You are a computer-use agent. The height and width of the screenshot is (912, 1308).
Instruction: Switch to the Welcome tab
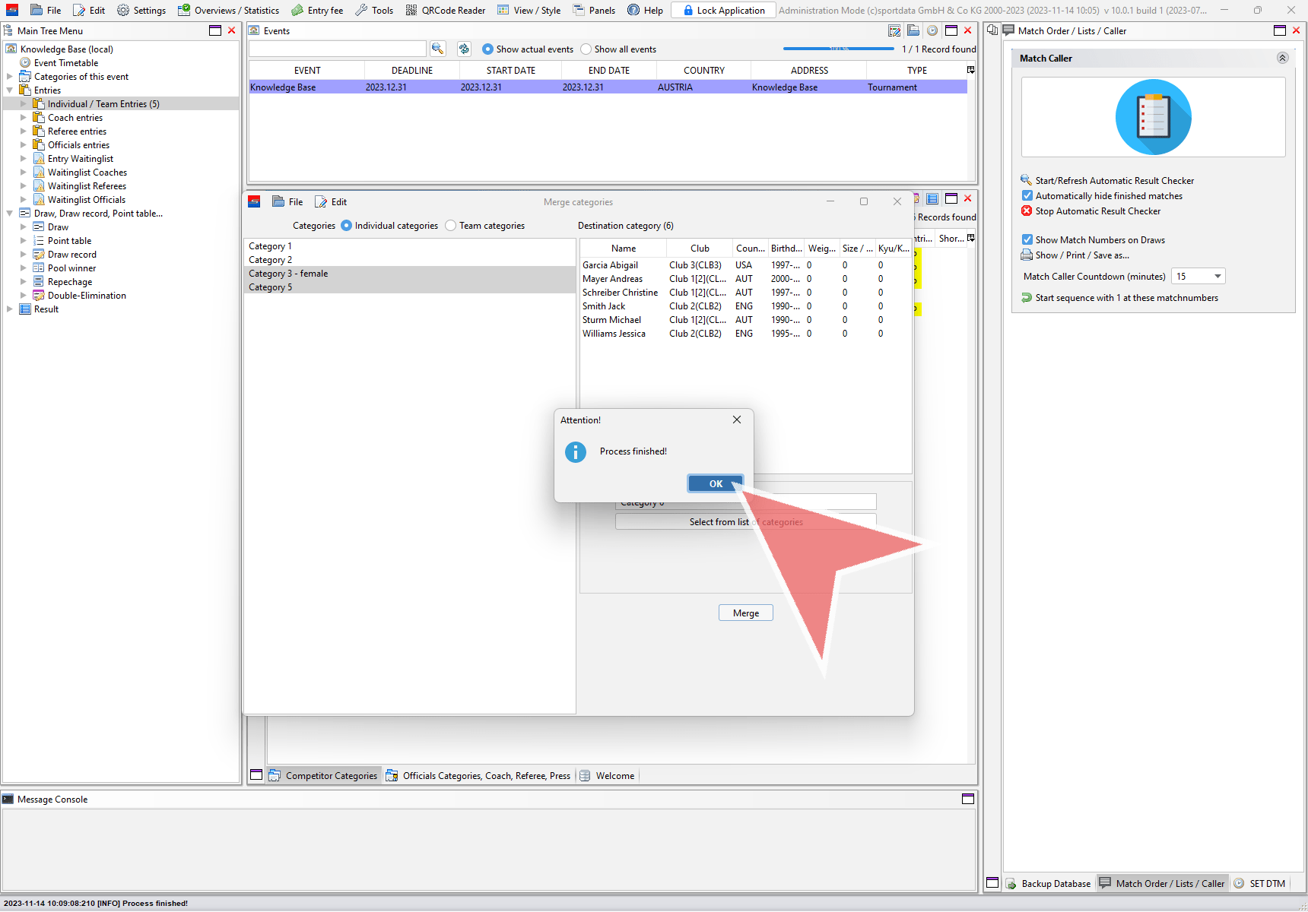pyautogui.click(x=614, y=776)
